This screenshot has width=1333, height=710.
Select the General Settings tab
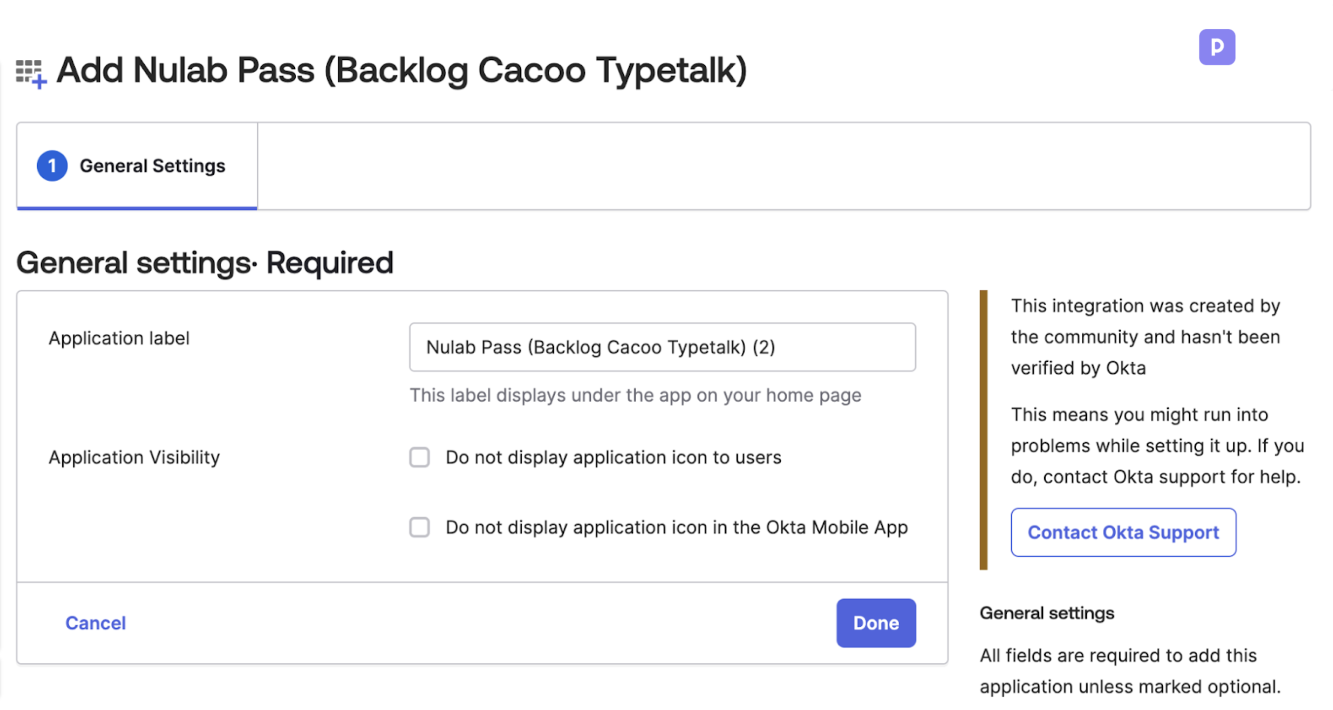click(152, 166)
